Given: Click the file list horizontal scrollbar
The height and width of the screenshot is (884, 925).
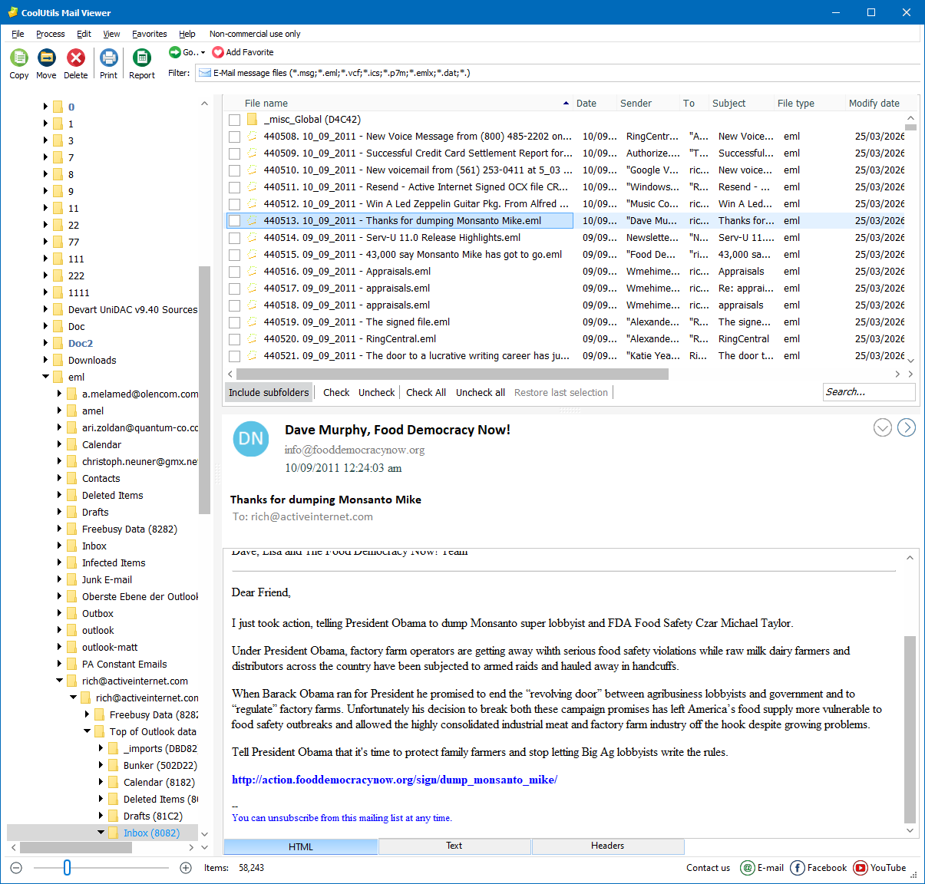Looking at the screenshot, I should [452, 374].
